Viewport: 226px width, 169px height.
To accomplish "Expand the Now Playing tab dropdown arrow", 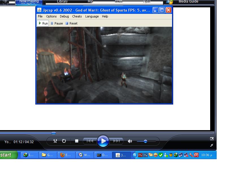I will point(29,5).
